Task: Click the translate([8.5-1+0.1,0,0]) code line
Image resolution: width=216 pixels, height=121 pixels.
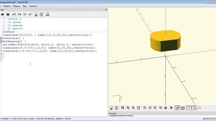Action: click(x=49, y=48)
